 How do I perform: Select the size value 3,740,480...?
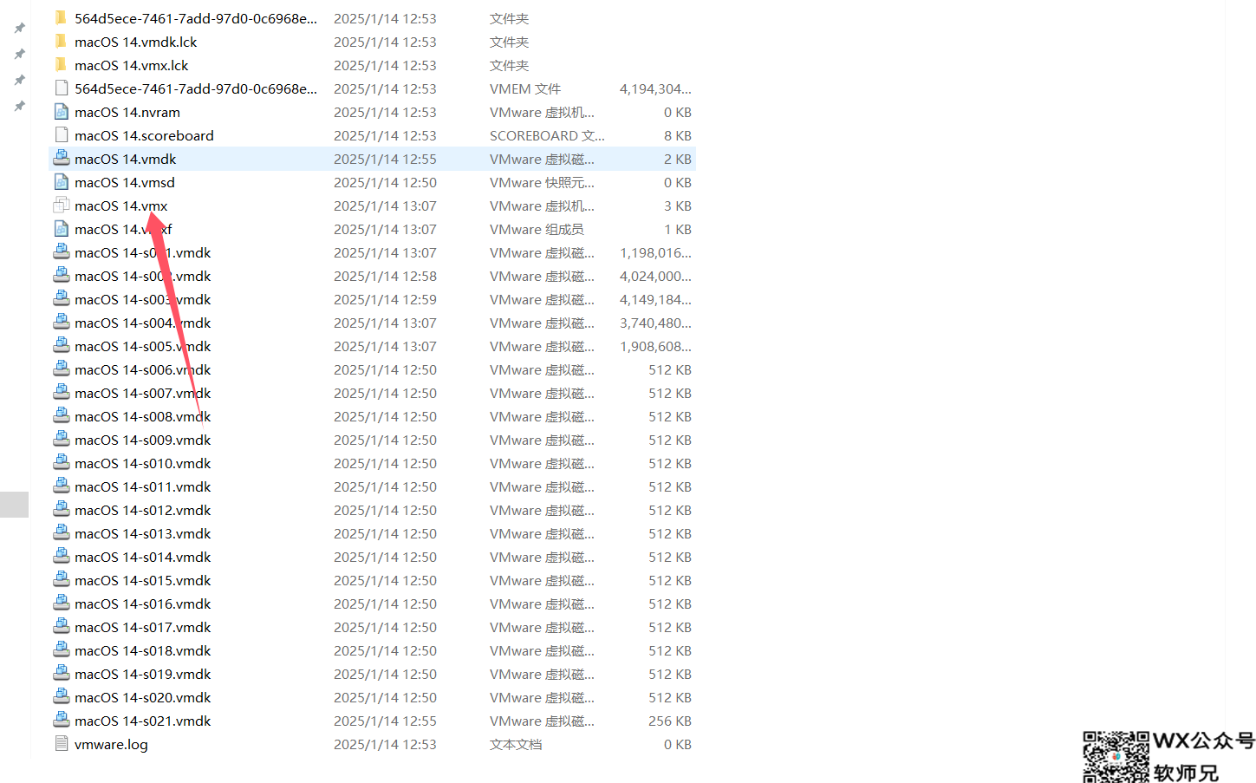click(655, 323)
